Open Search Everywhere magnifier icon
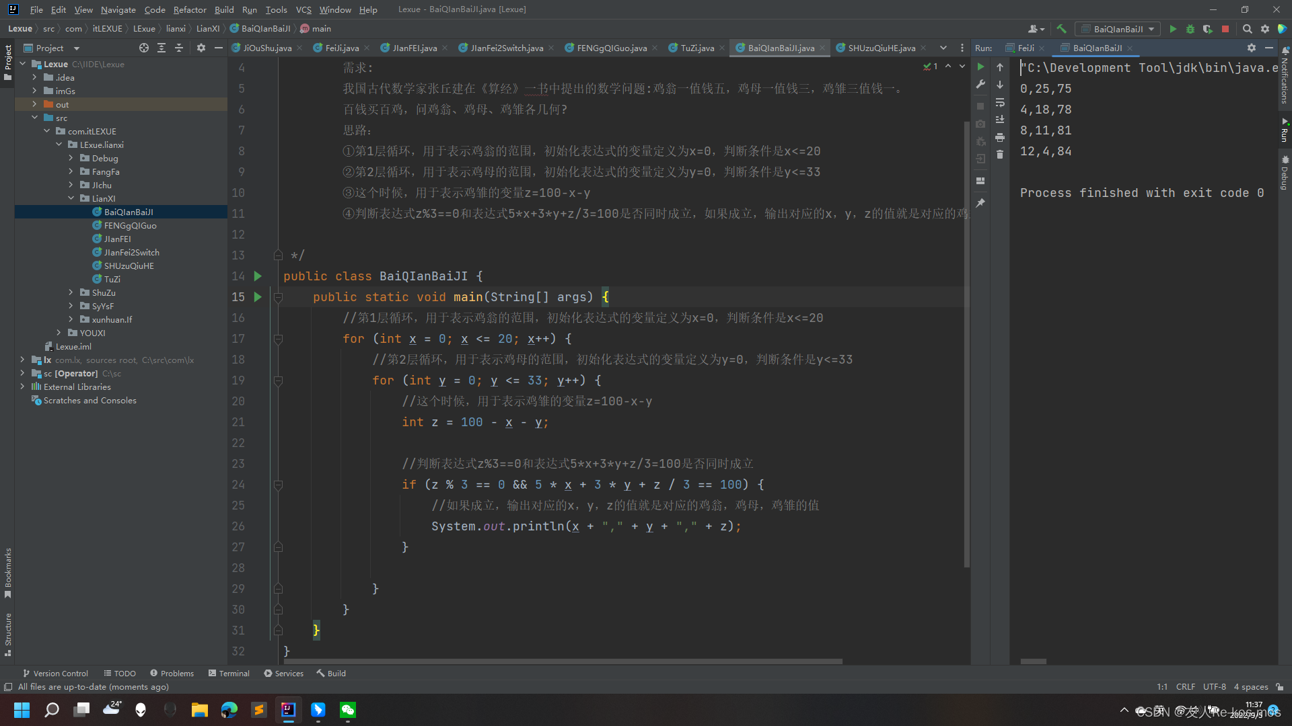 1247,29
